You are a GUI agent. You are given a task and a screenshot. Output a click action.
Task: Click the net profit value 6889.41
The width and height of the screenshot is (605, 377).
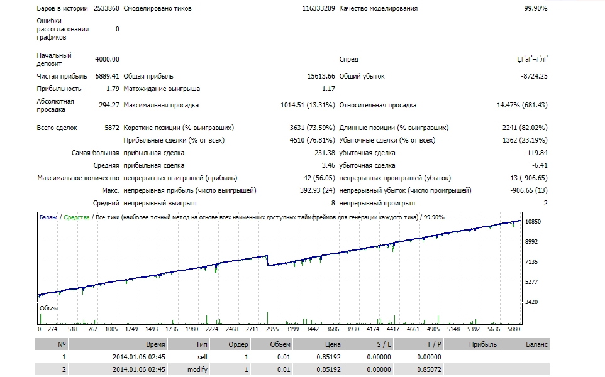click(107, 76)
